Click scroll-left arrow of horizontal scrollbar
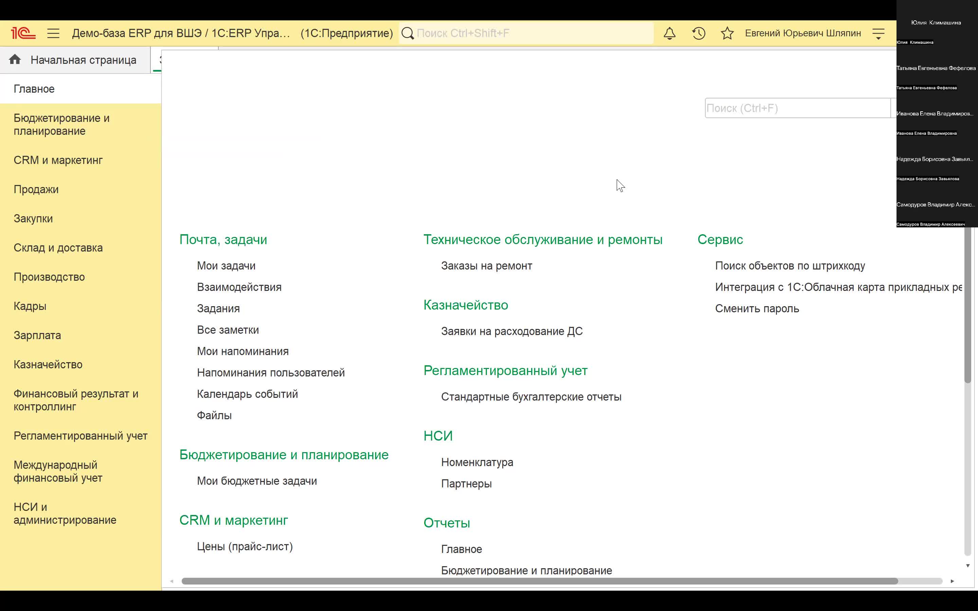Image resolution: width=978 pixels, height=611 pixels. 172,581
